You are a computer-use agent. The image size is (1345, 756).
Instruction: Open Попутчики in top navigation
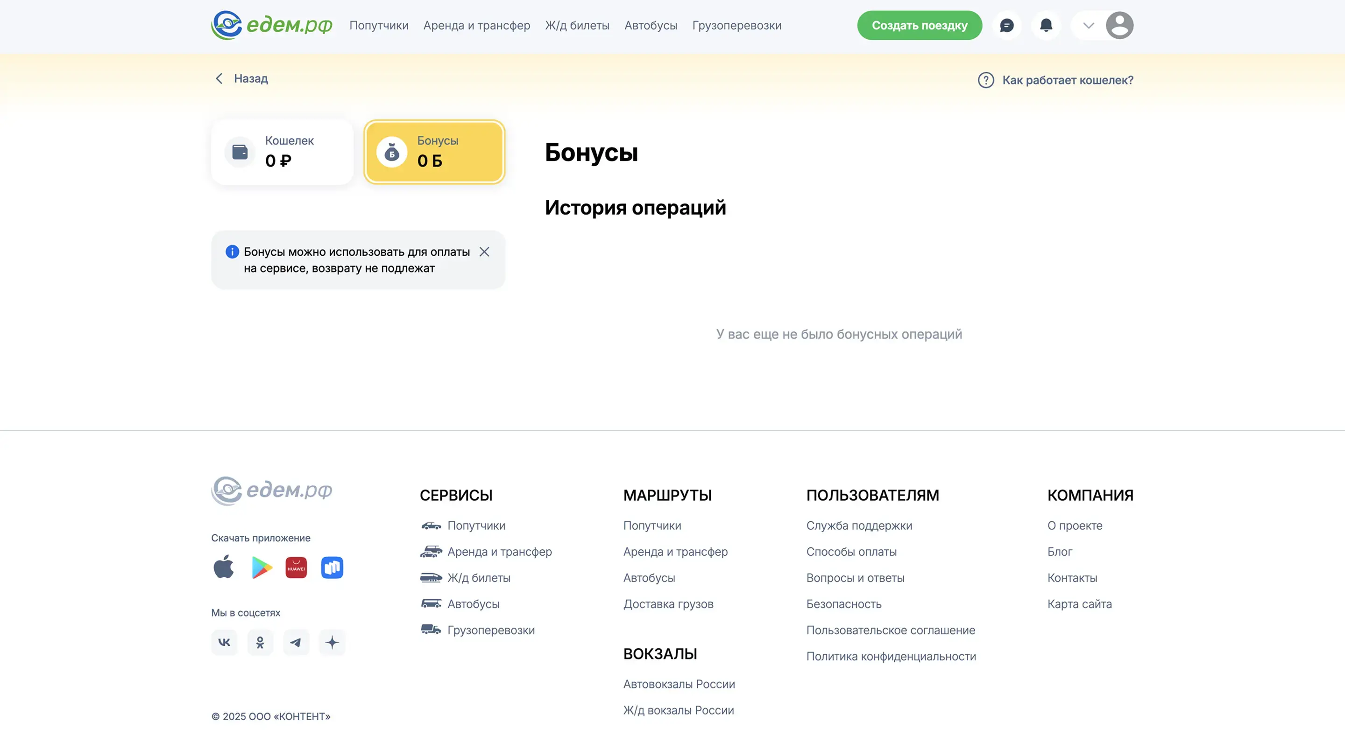click(x=379, y=25)
